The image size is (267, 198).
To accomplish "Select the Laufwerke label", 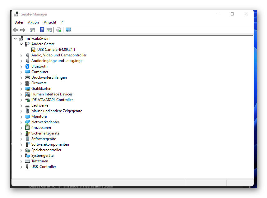I will click(40, 105).
